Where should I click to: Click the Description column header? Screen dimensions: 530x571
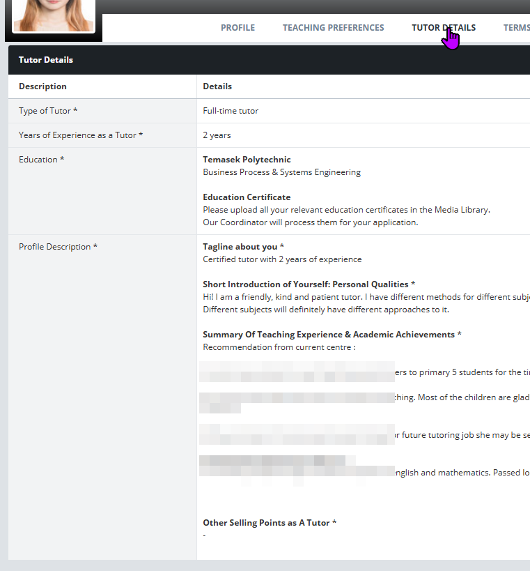point(42,86)
